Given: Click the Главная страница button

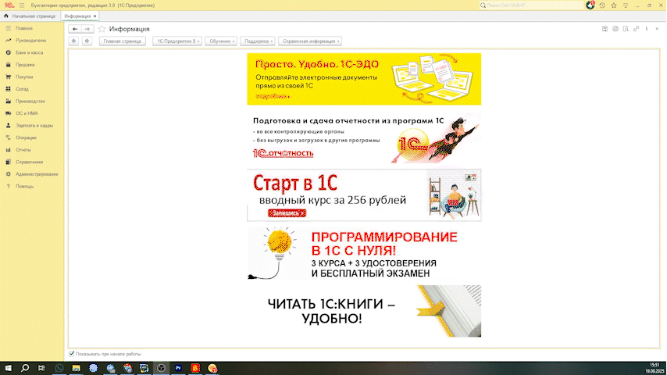Looking at the screenshot, I should click(123, 41).
